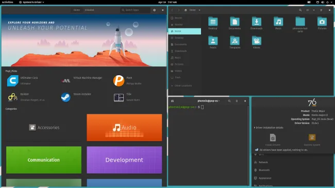Select Recent in Files sidebar
The height and width of the screenshot is (188, 335).
point(185,18)
